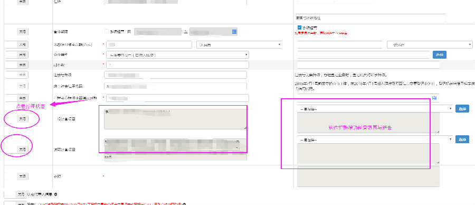Click the first gray textarea in the right column
This screenshot has width=475, height=205.
coord(368,123)
